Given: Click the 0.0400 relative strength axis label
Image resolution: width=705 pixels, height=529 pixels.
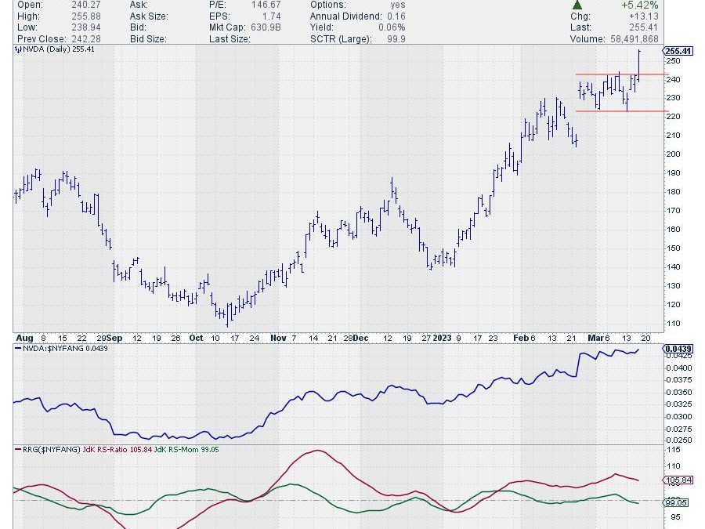Looking at the screenshot, I should (679, 368).
